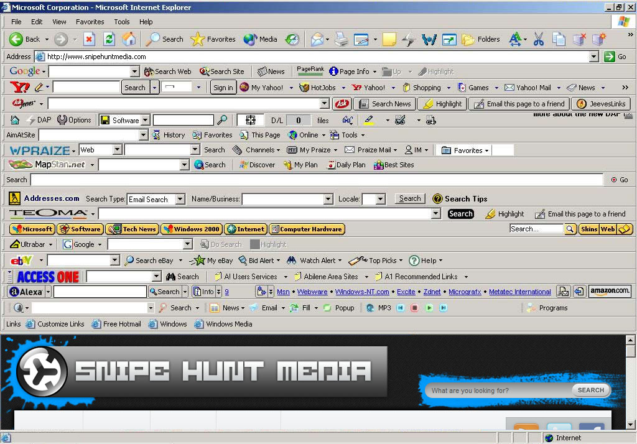Click the red Stop icon
Screen dimensions: 637x444
click(89, 39)
